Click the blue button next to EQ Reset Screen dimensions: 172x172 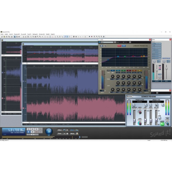click(124, 46)
